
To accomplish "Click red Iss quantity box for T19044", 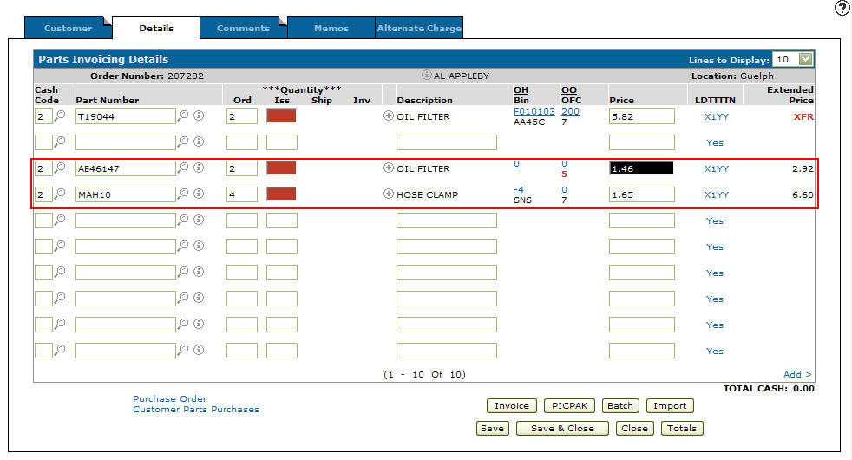I will (x=281, y=115).
